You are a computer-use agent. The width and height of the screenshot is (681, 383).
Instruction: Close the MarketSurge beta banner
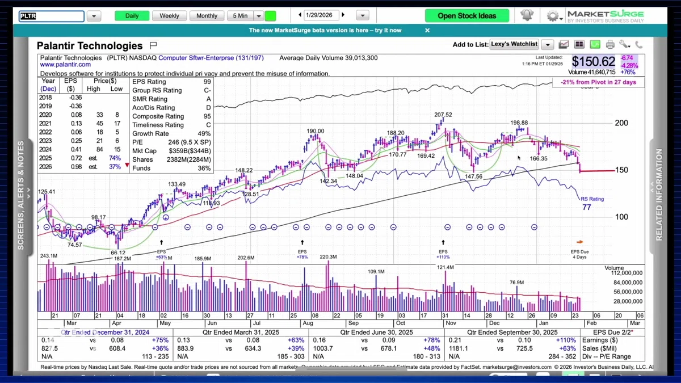click(x=427, y=31)
